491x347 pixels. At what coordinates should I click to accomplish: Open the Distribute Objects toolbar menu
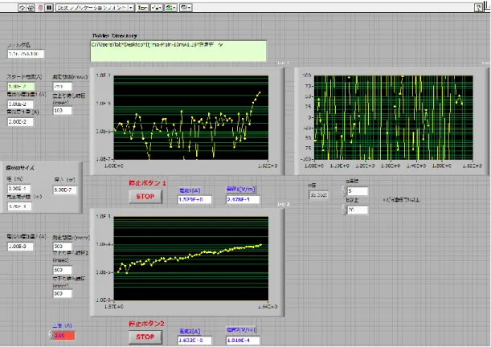(156, 7)
